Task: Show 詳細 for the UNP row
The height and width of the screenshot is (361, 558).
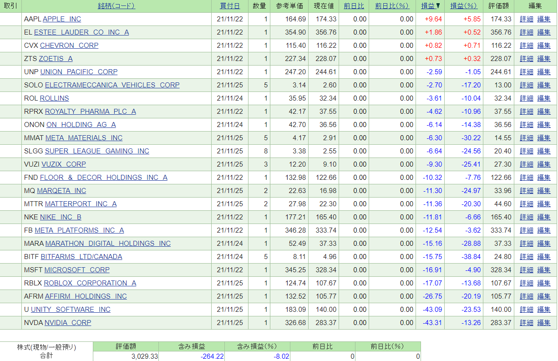Action: (x=527, y=72)
